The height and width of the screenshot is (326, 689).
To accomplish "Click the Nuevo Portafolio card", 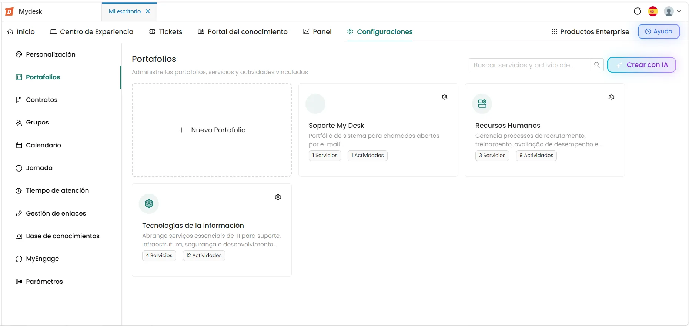I will point(212,130).
